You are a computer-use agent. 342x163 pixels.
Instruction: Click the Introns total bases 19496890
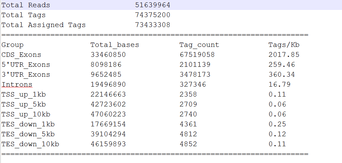pos(108,85)
